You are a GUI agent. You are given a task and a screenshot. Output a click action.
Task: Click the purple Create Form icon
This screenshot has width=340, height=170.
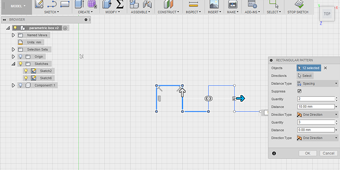pos(92,4)
